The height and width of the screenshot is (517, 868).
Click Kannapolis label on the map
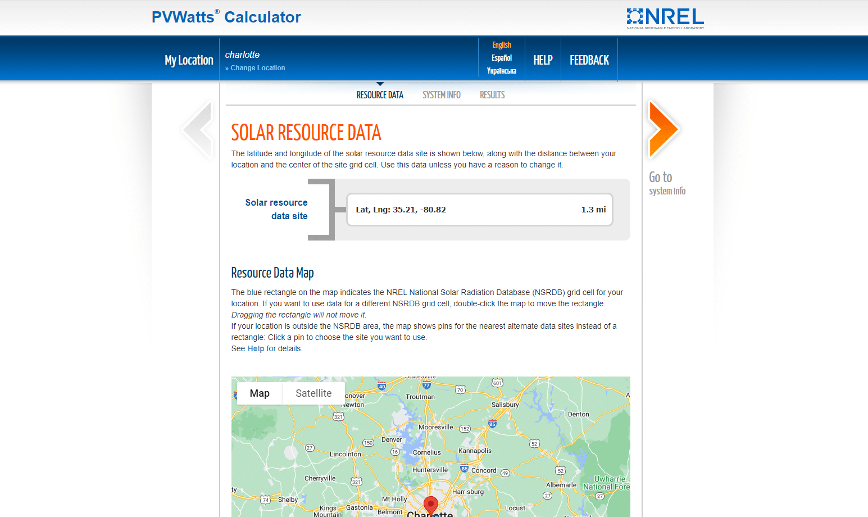click(x=475, y=451)
